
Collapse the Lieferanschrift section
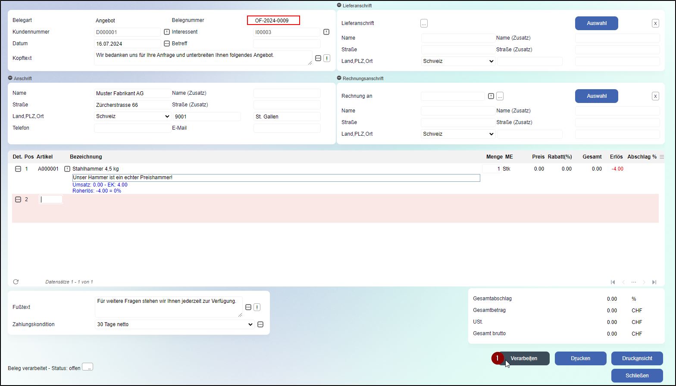339,5
